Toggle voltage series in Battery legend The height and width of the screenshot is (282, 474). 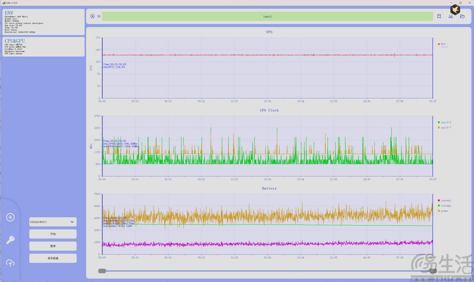(x=445, y=206)
